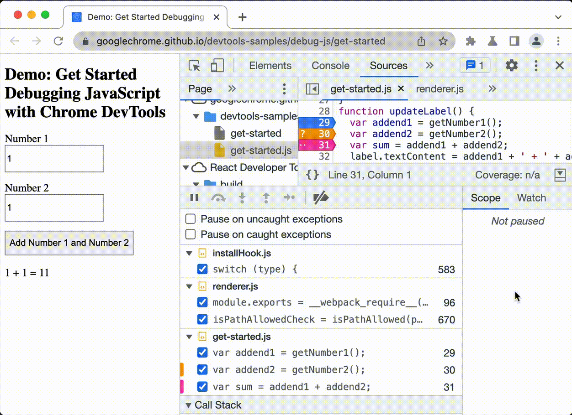
Task: Select the Page navigator tab
Action: click(x=200, y=88)
